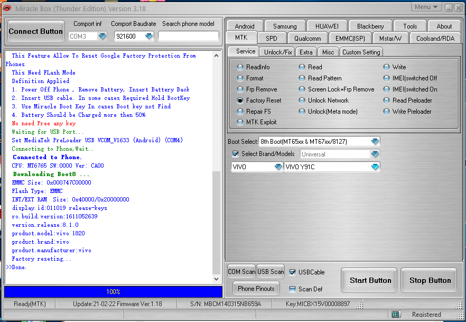Select the Qualcomm tab

307,39
